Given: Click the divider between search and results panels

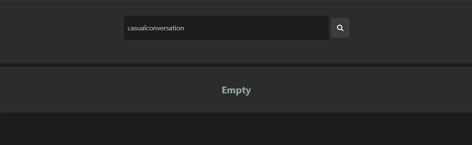Looking at the screenshot, I should 236,65.
